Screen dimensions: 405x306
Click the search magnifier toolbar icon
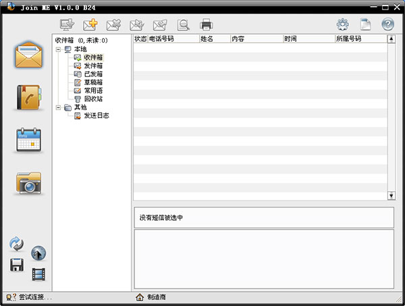(184, 25)
